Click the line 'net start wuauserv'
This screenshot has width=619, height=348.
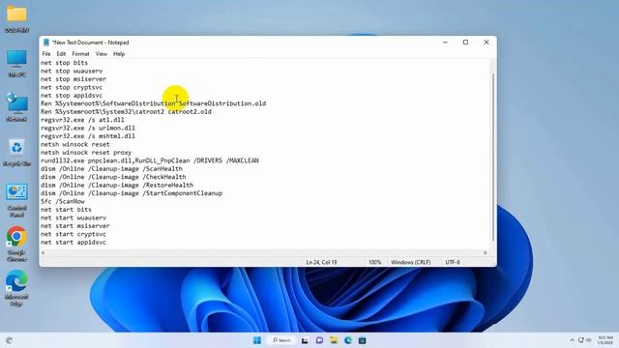[x=74, y=217]
